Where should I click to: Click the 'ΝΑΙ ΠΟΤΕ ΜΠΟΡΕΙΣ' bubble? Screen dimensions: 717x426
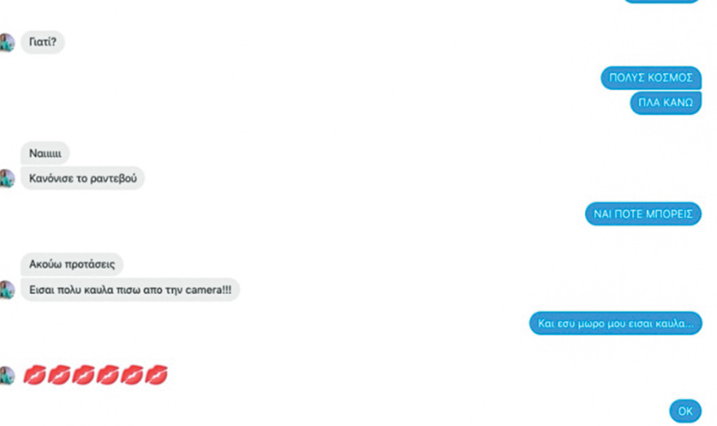click(x=643, y=214)
